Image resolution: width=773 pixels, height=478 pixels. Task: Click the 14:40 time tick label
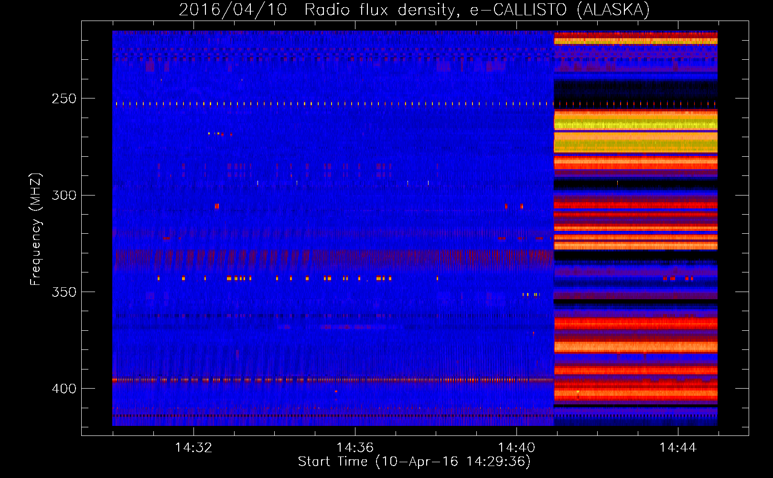tap(516, 447)
